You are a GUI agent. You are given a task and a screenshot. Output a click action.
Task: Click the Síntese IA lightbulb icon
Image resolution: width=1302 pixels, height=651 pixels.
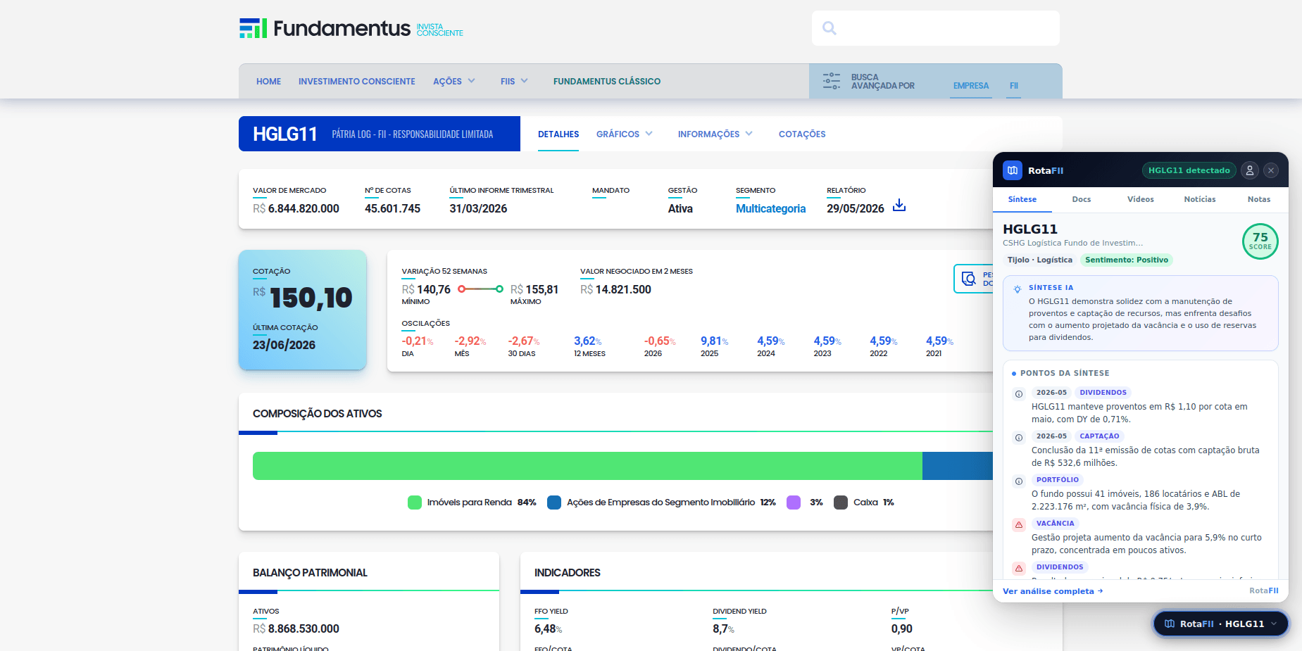coord(1017,289)
